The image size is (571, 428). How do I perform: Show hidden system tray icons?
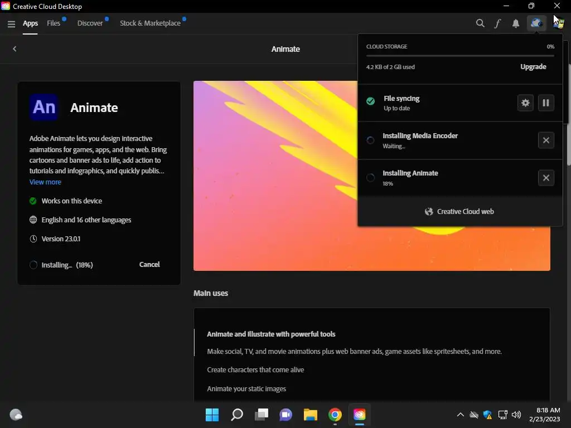point(460,415)
